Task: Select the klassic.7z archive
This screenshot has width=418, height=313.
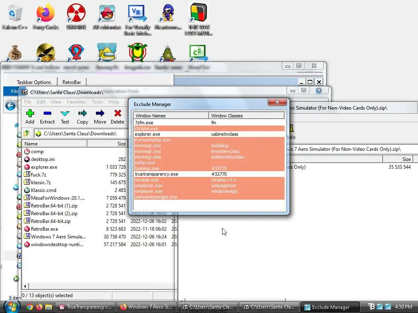Action: tap(37, 182)
